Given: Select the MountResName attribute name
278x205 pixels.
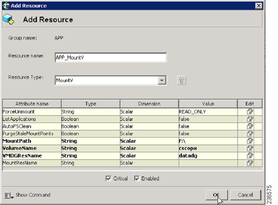Looking at the screenshot, I should [x=20, y=163].
